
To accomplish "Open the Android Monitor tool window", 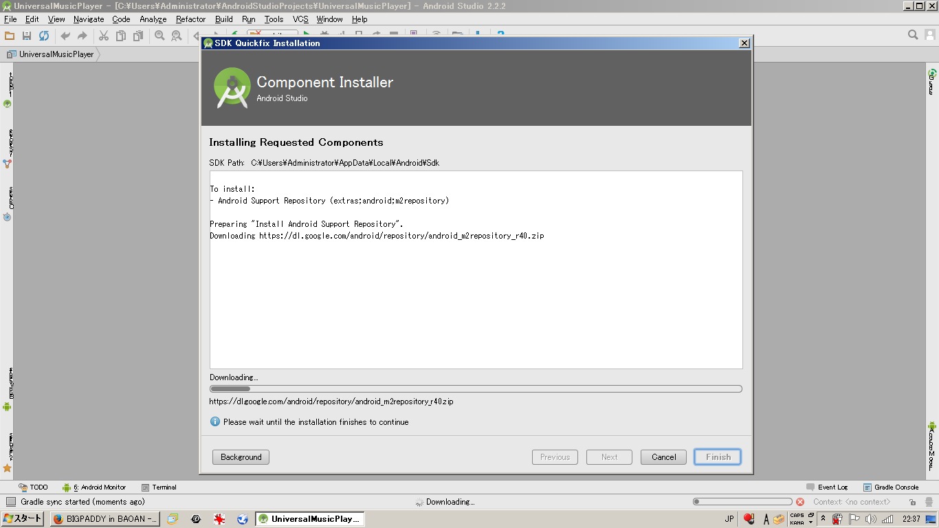I will [94, 487].
